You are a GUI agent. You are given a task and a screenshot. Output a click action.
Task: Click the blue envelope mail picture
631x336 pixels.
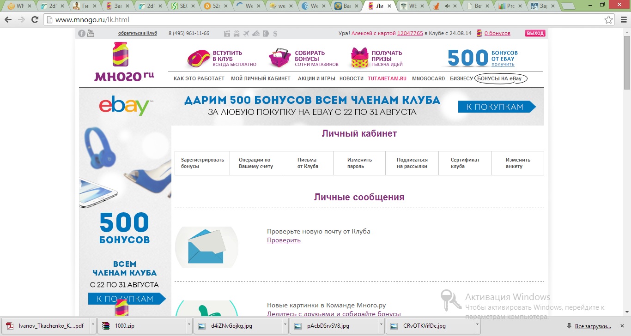[x=206, y=247]
